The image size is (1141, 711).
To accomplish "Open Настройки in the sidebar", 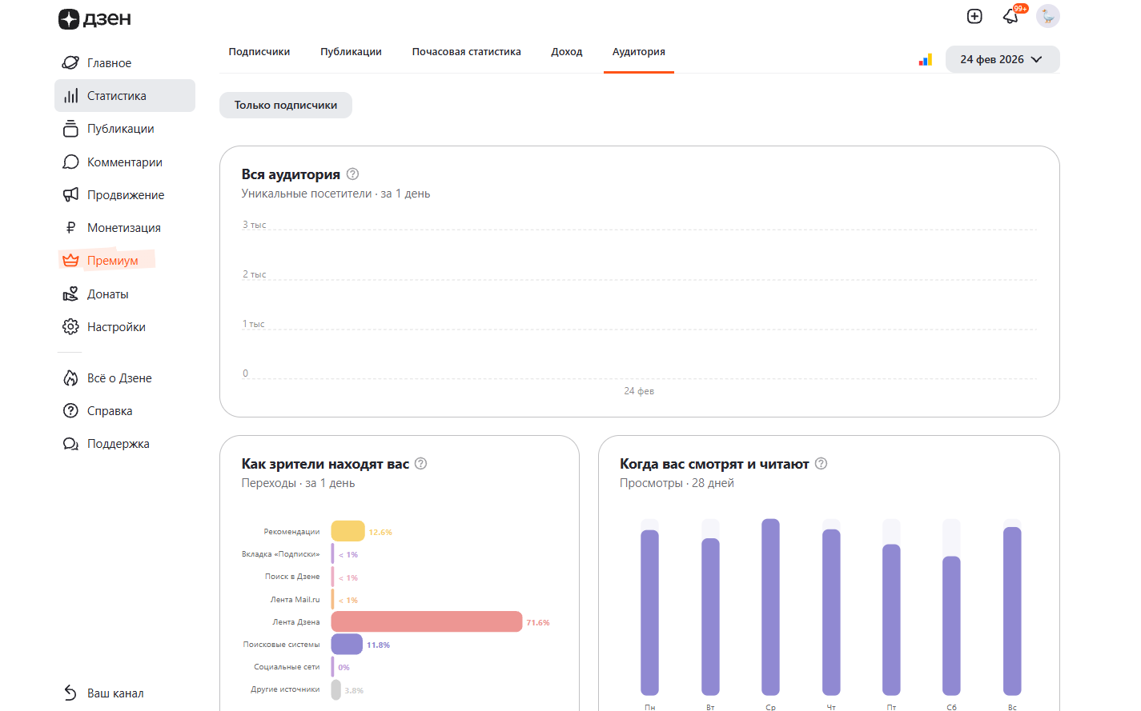I will (x=116, y=327).
